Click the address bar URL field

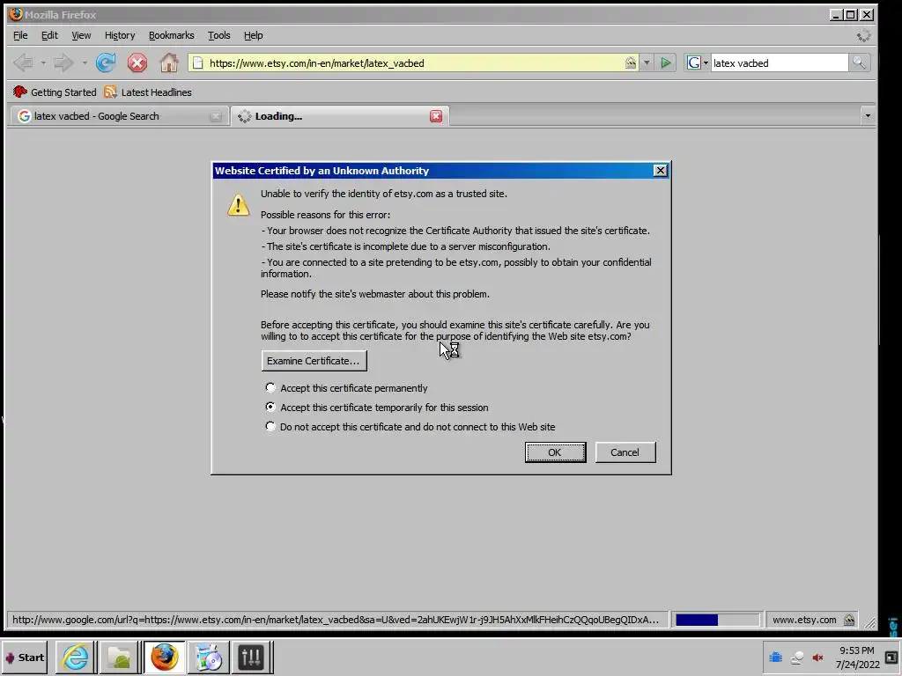tap(414, 62)
